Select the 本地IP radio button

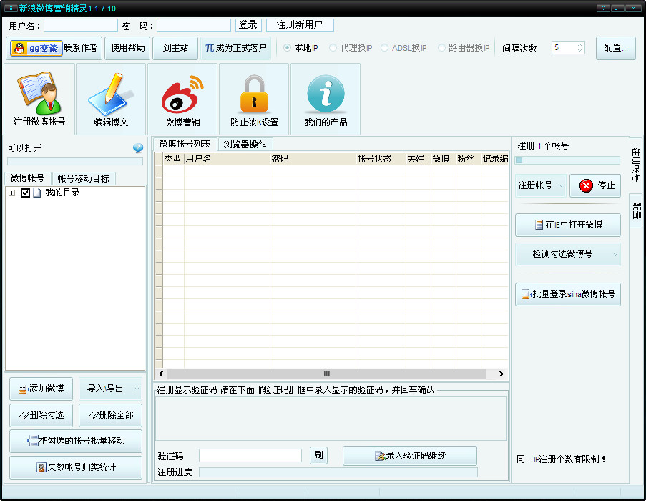click(287, 48)
